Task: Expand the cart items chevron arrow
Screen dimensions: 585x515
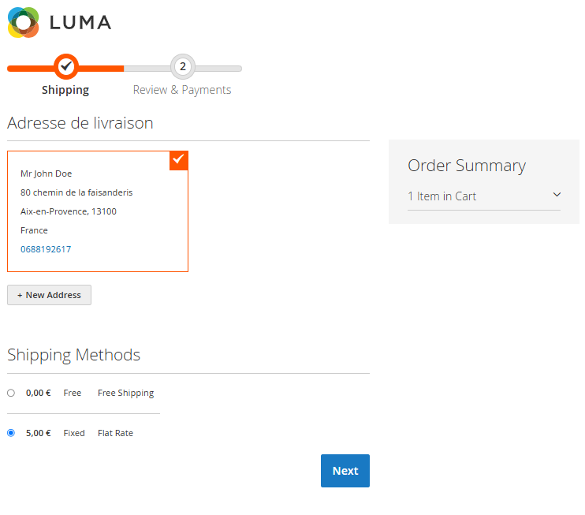Action: click(x=557, y=195)
